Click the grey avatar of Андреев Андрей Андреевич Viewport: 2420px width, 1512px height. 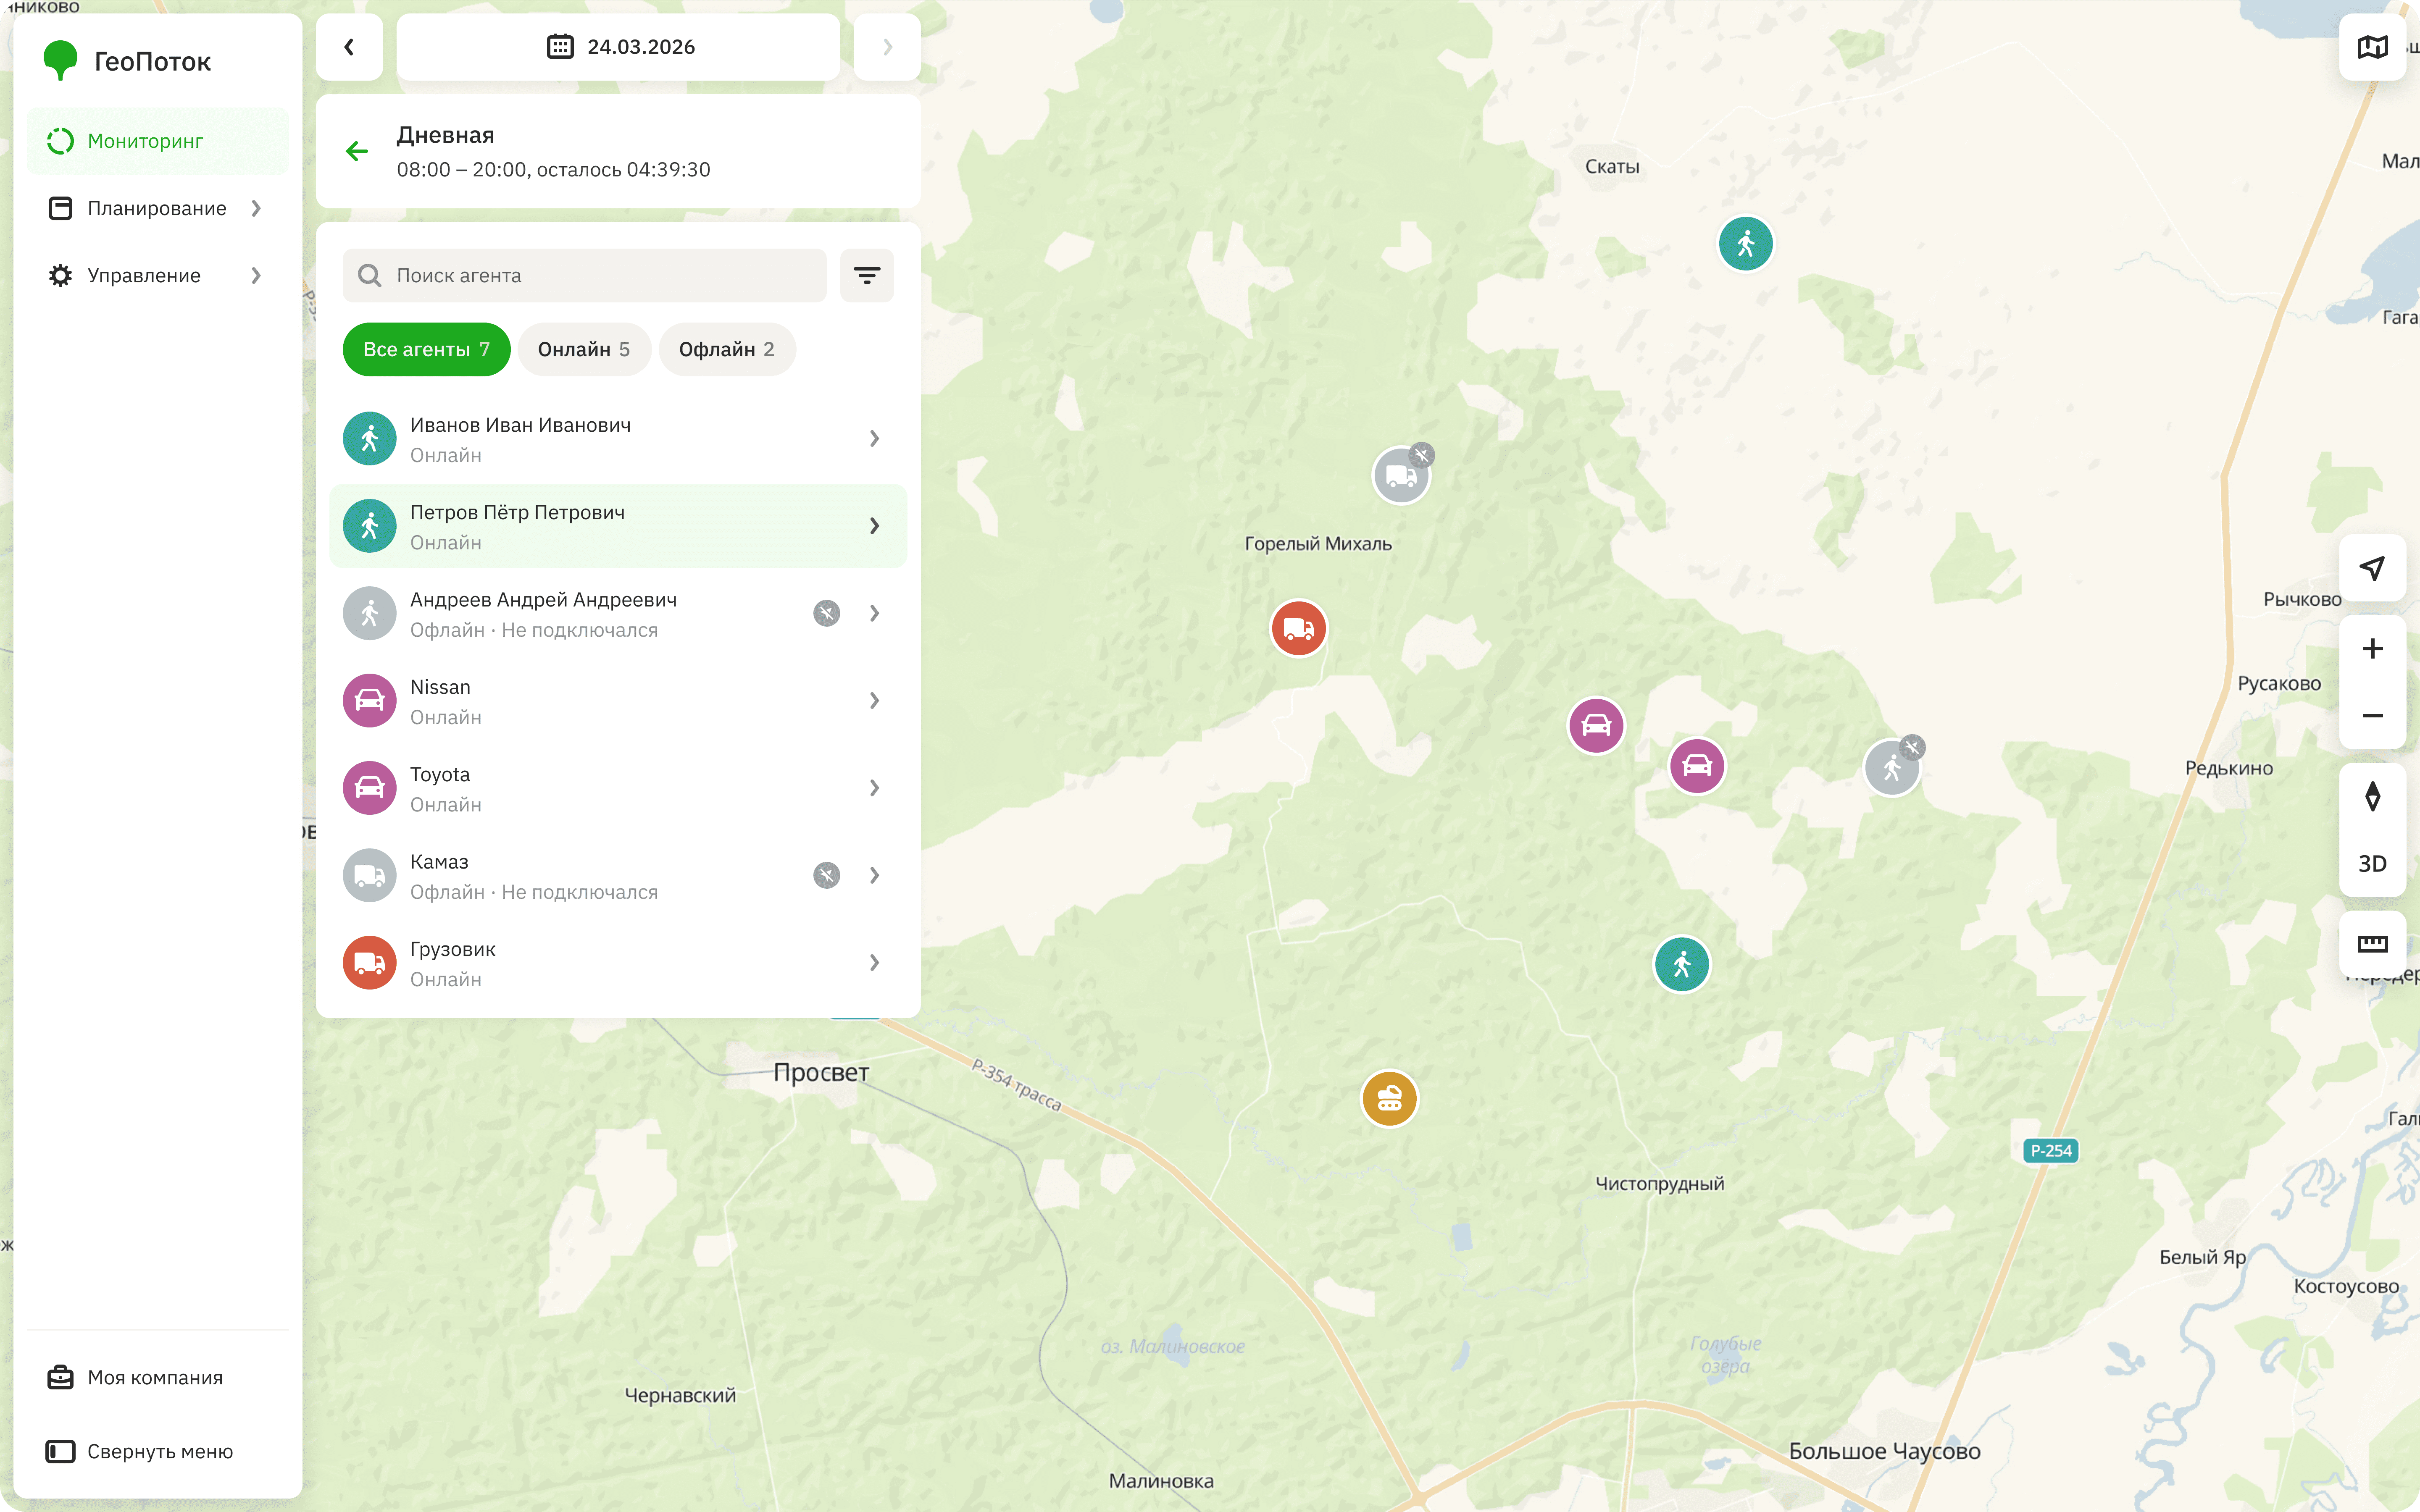pos(370,613)
